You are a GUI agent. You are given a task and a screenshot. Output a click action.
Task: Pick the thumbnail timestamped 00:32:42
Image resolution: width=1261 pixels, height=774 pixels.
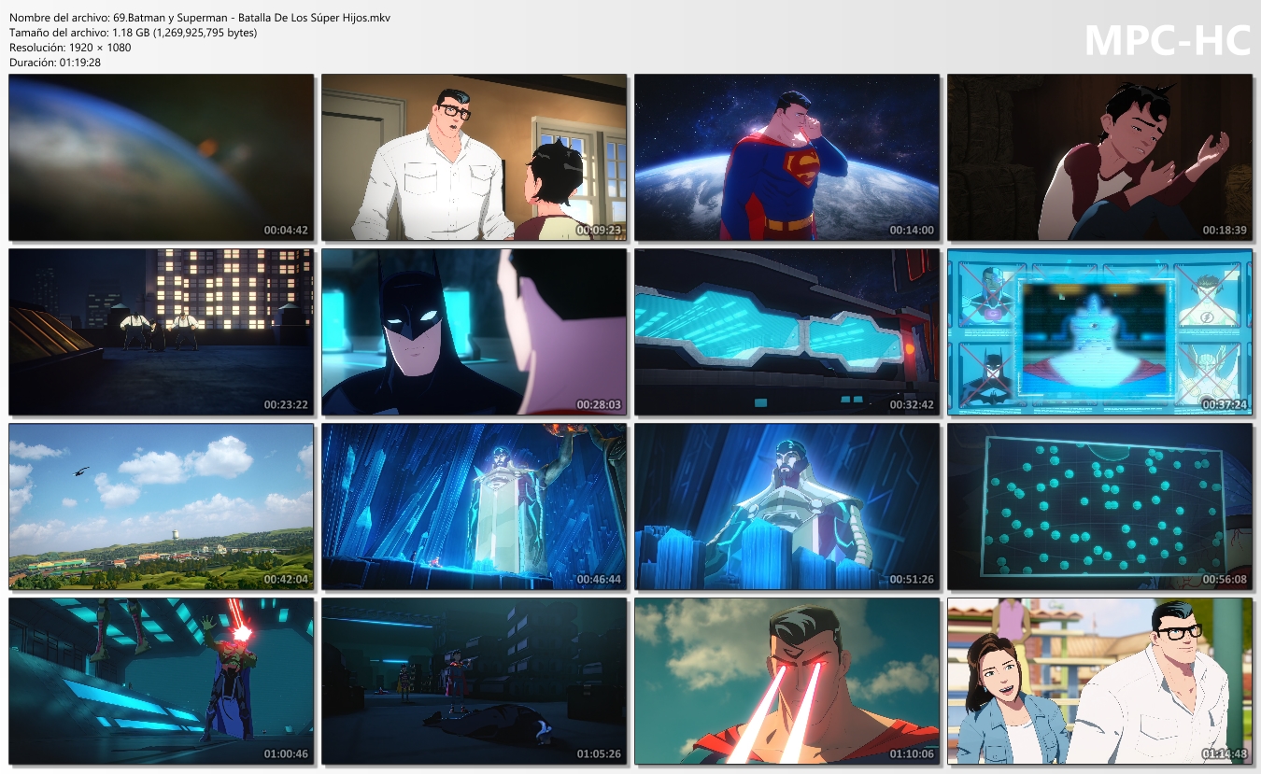(x=787, y=332)
